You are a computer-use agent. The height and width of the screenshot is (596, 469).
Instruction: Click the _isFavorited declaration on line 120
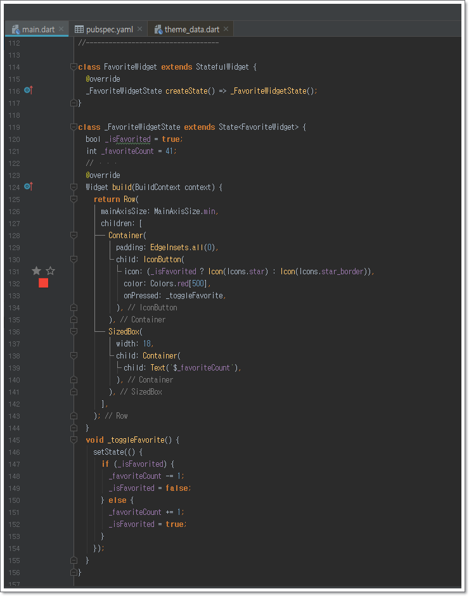(128, 139)
